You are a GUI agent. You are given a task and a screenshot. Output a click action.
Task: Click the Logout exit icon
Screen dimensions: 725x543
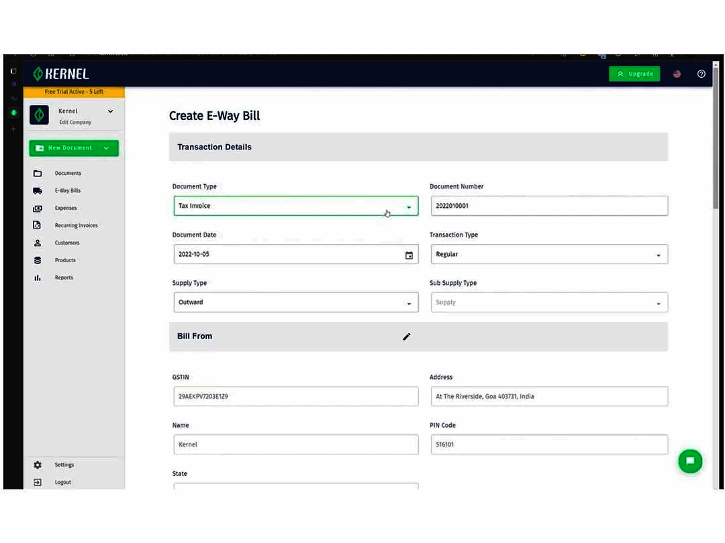click(38, 482)
